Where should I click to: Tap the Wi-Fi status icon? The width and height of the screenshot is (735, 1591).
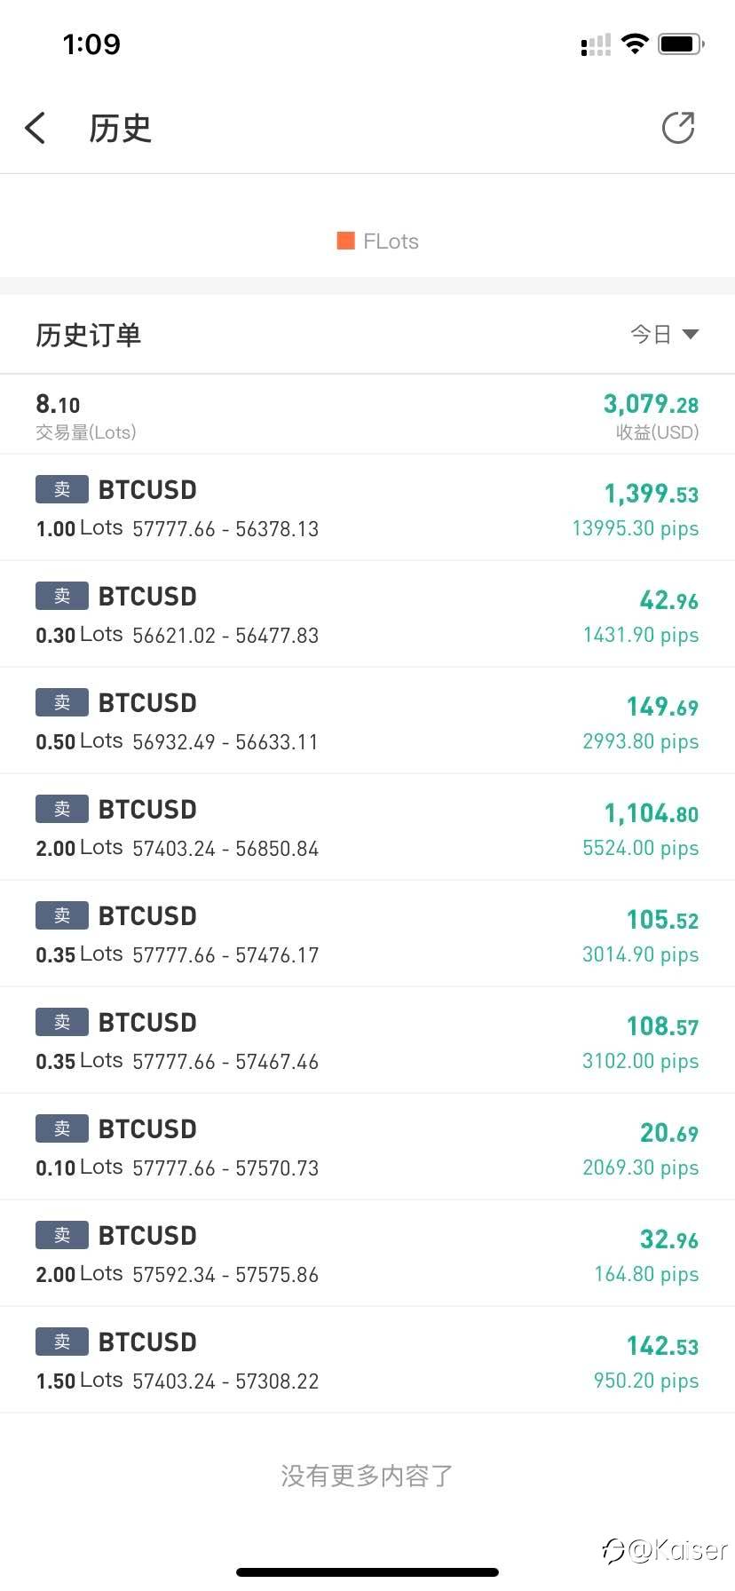coord(635,44)
